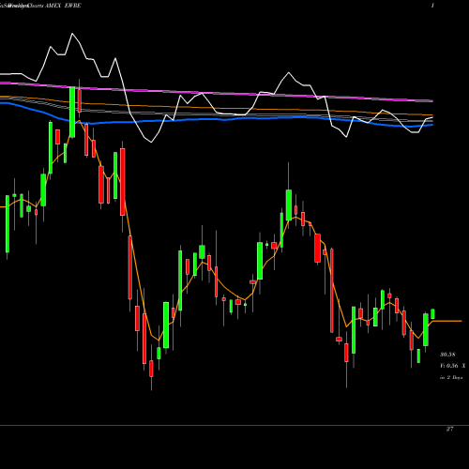Click the volume text 'V: 0.56 X'
Image resolution: width=469 pixels, height=469 pixels.
tap(452, 366)
